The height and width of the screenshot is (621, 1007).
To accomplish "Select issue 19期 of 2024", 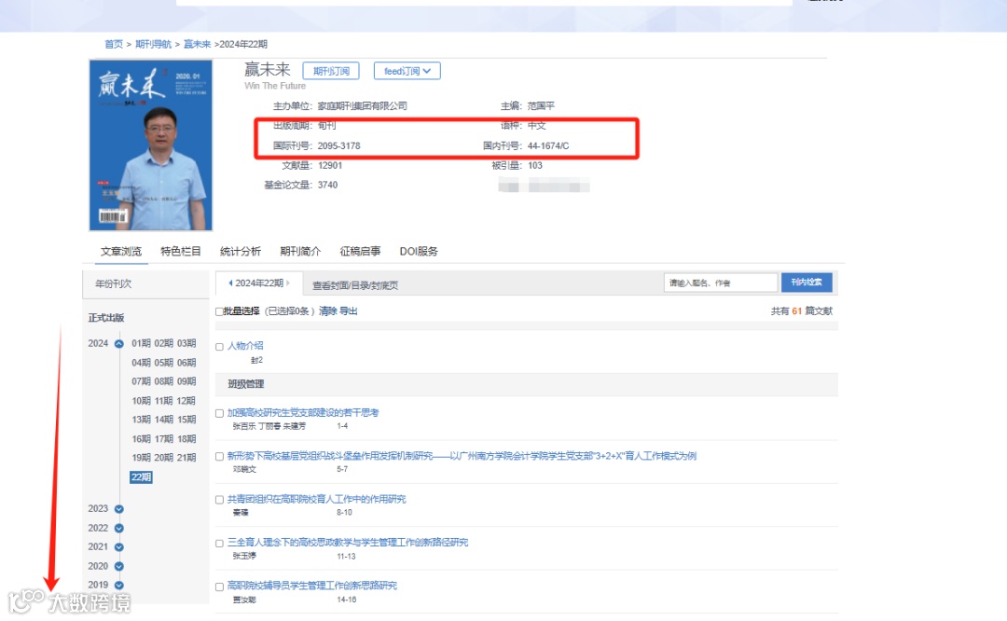I will 141,458.
